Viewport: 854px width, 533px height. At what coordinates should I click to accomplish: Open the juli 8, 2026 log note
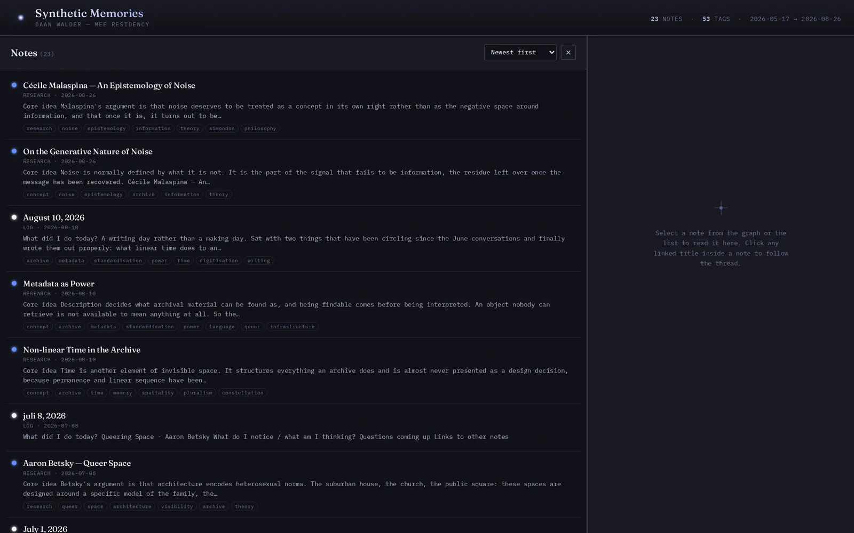coord(44,416)
